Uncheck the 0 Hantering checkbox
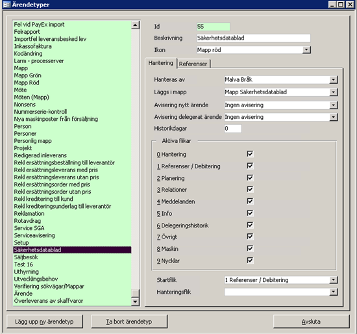This screenshot has width=357, height=334. pyautogui.click(x=250, y=154)
